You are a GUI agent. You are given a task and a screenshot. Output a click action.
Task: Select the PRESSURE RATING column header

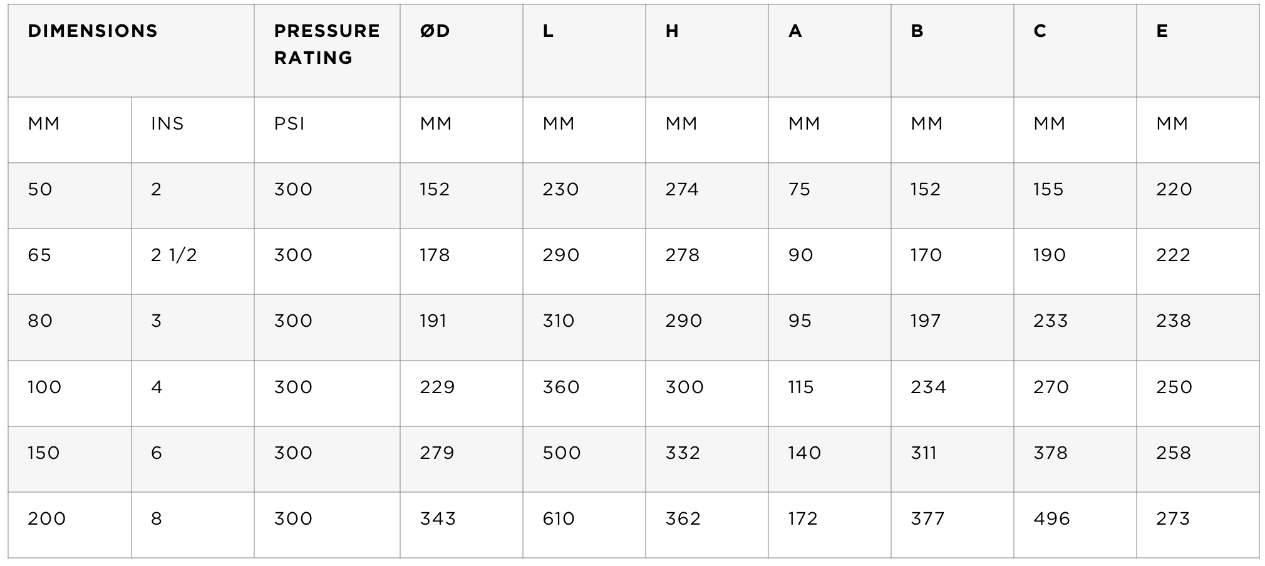[327, 51]
